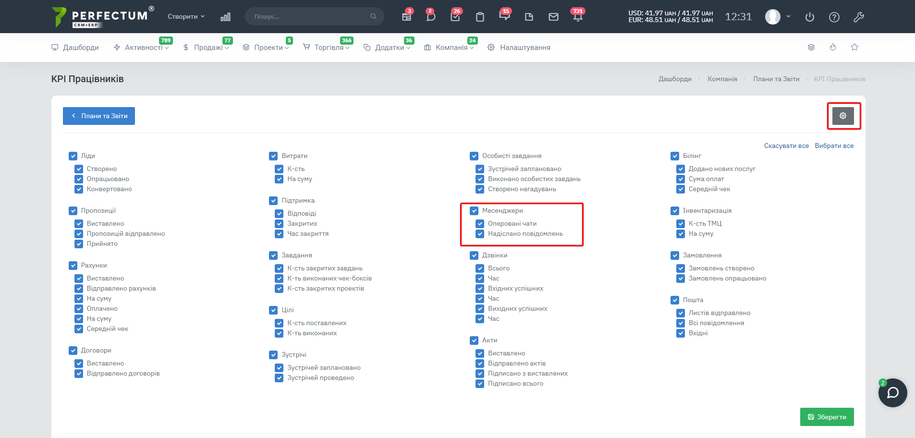Open the live chat bubble widget
915x438 pixels.
pyautogui.click(x=892, y=393)
